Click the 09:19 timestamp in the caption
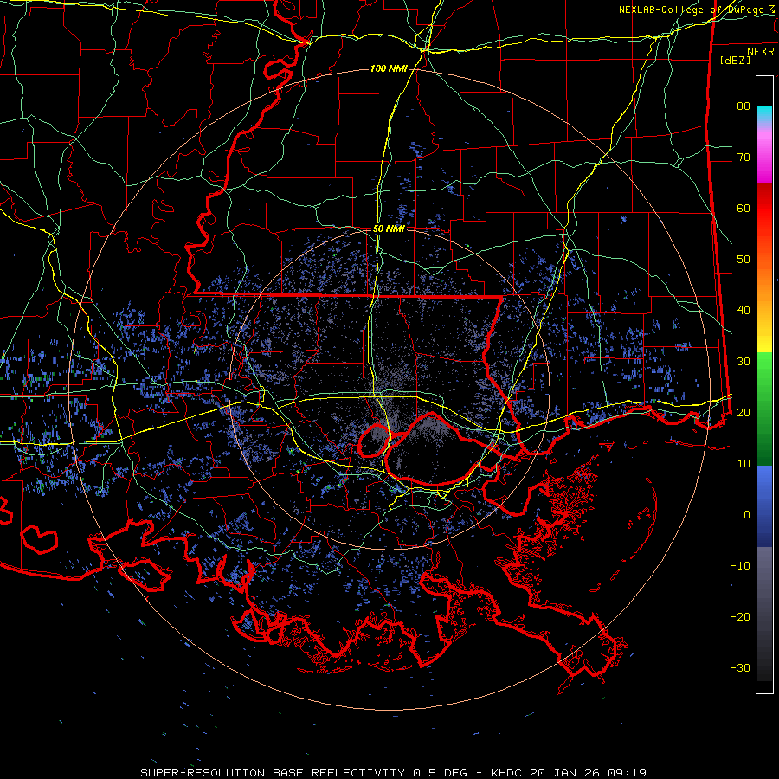Screen dimensions: 779x779 tap(626, 773)
